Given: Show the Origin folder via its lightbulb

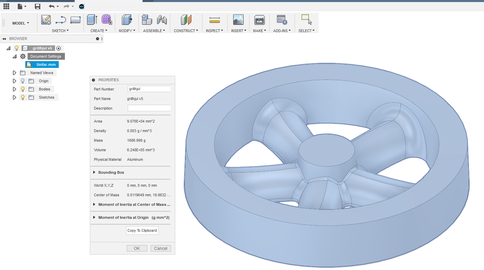Looking at the screenshot, I should point(23,81).
